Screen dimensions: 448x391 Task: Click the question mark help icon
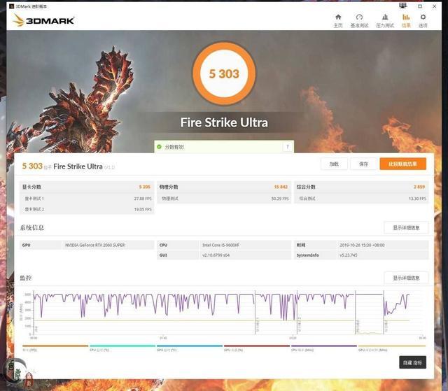[288, 147]
